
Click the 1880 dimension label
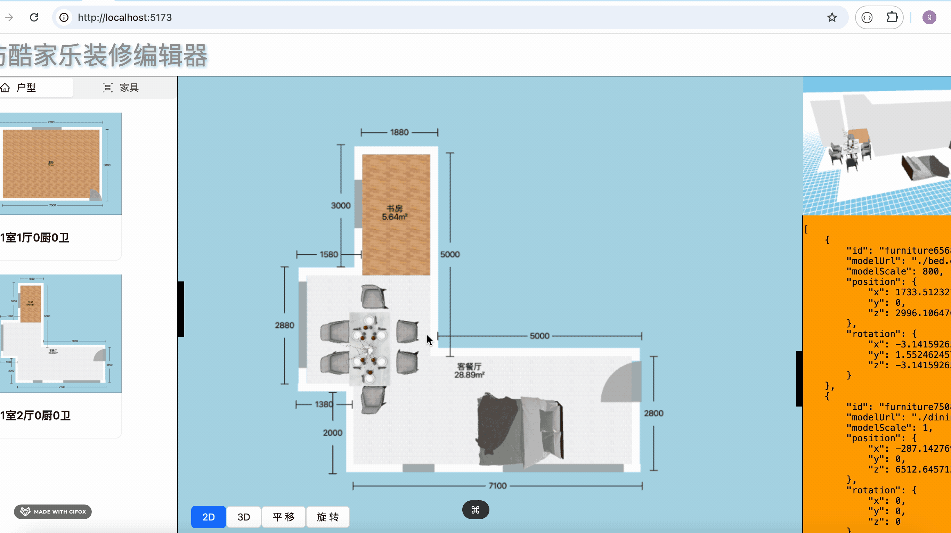[399, 132]
